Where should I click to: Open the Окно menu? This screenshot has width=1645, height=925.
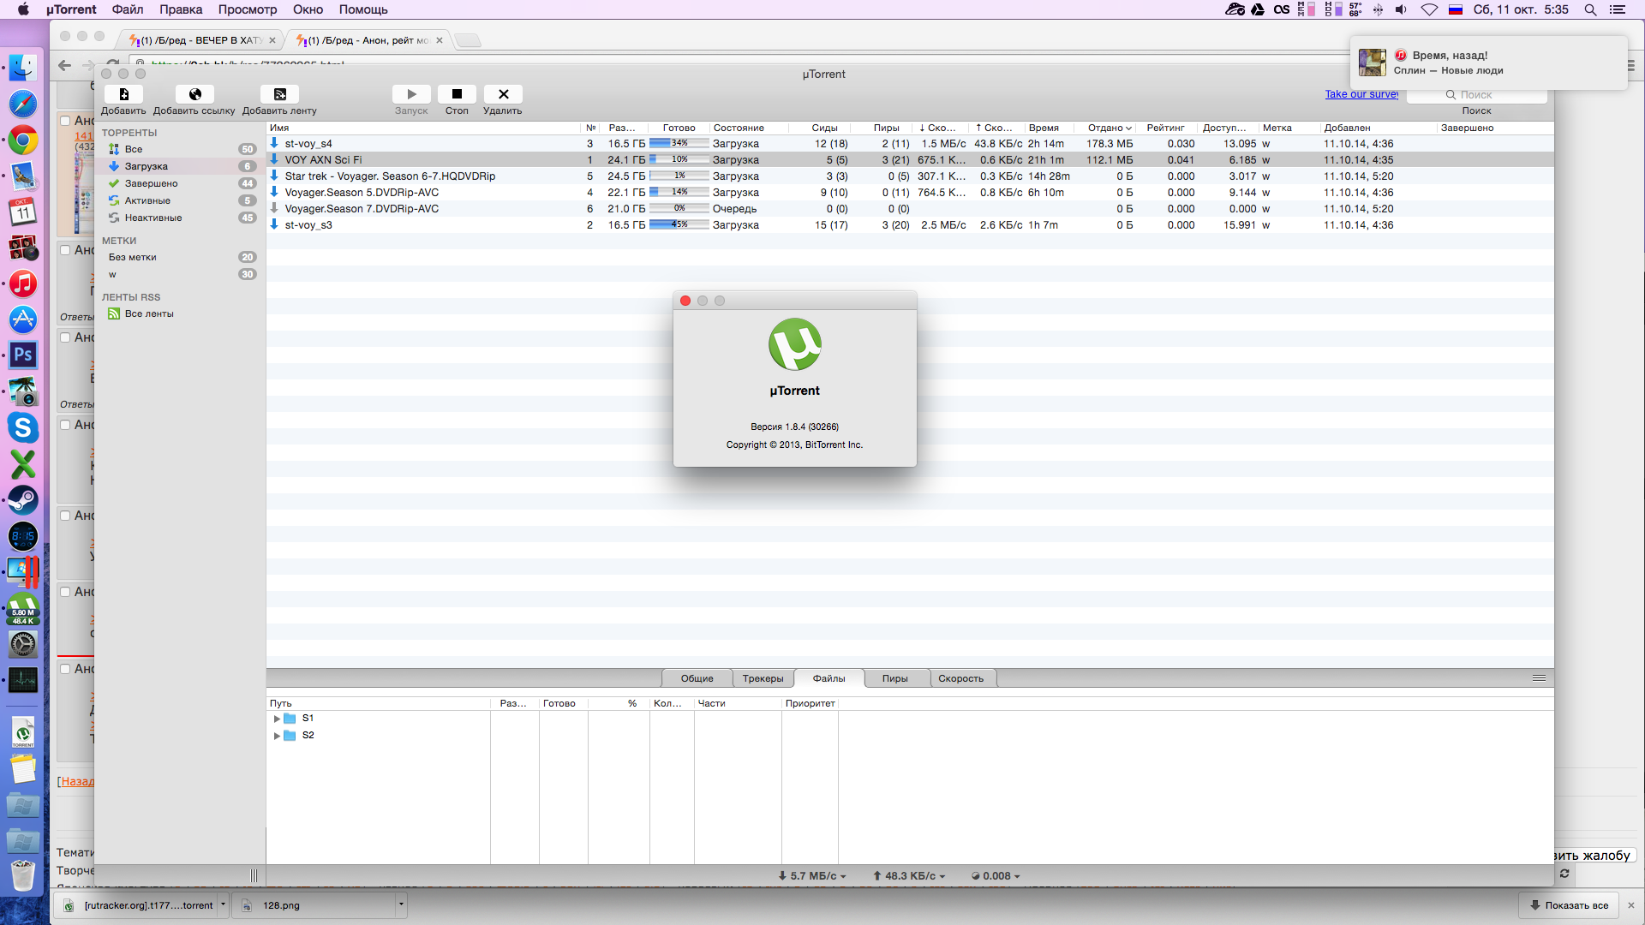pos(308,9)
